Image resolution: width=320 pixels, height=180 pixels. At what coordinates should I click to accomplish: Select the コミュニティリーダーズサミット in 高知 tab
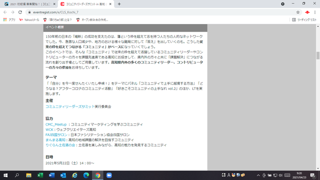pos(86,4)
